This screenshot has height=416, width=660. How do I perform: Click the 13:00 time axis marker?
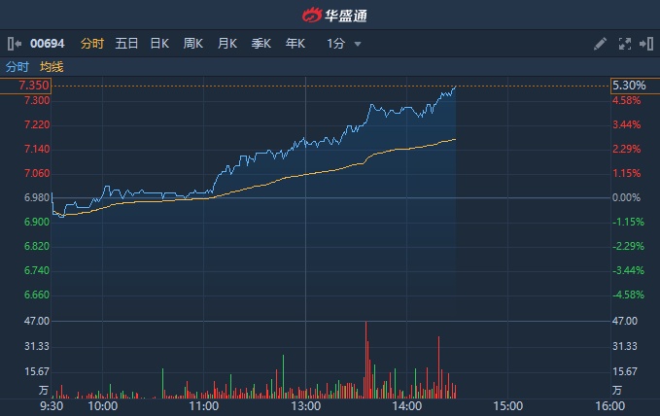tap(305, 407)
